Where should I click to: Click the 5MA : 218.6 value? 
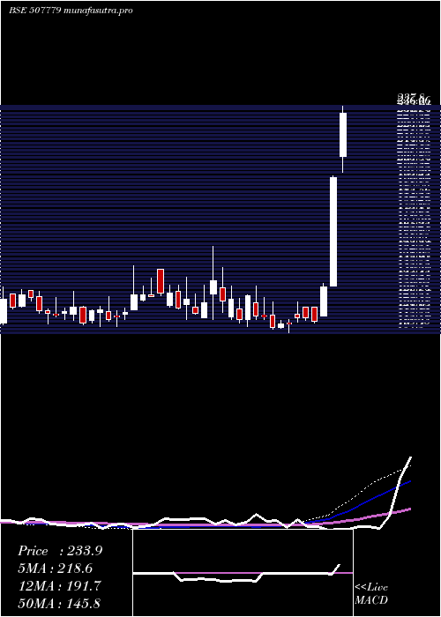click(57, 569)
